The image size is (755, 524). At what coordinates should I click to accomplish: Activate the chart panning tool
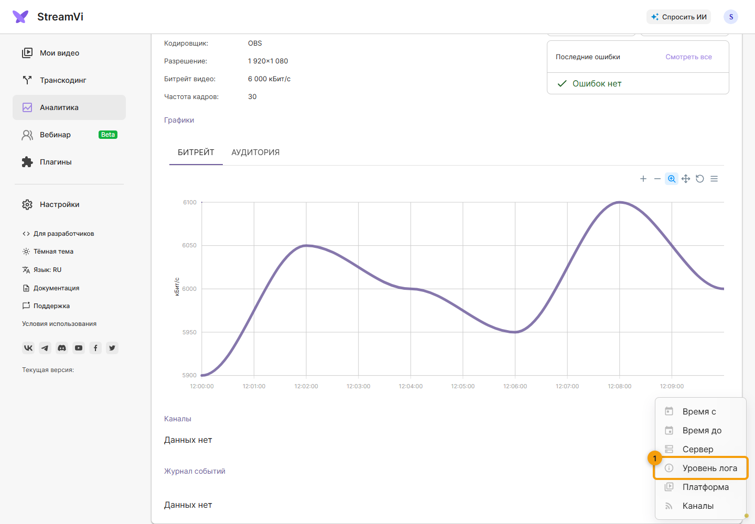[686, 179]
